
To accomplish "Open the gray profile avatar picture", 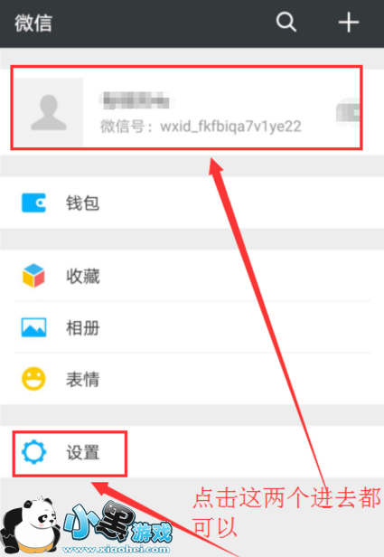I will point(49,112).
